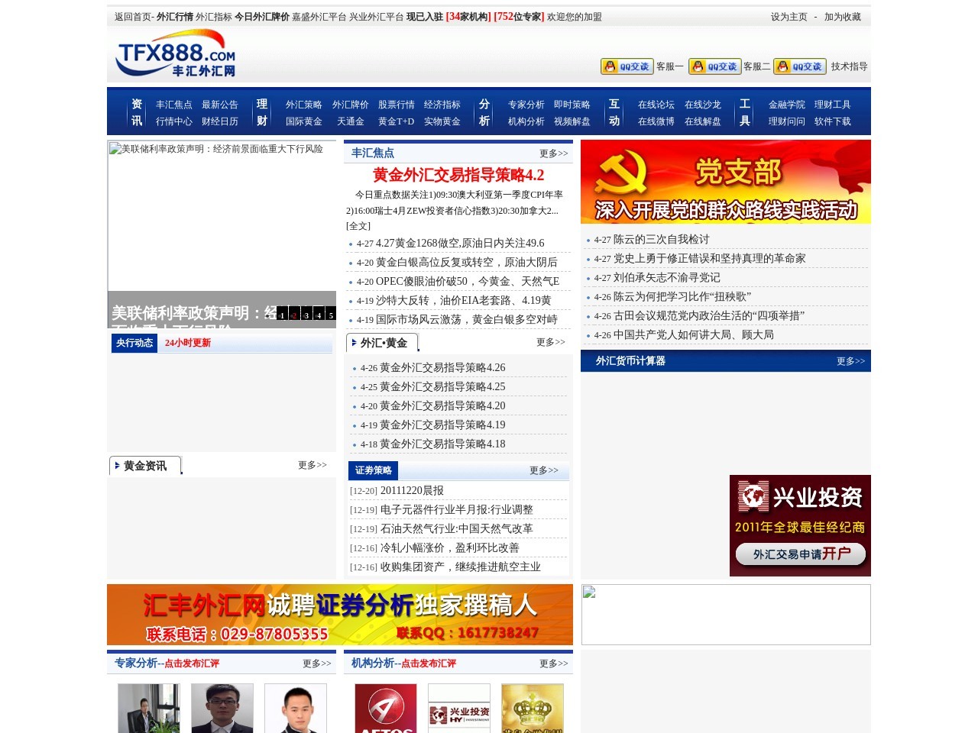Switch the news carousel to slide 5
978x733 pixels.
coord(332,313)
